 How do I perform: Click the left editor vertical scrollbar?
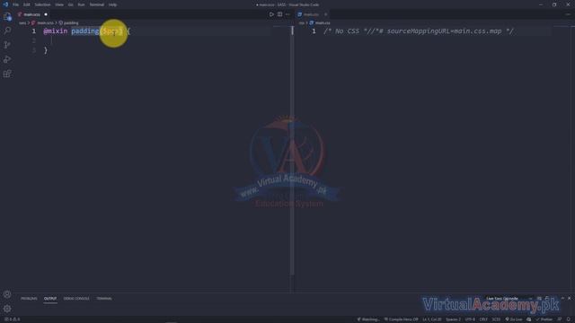pos(292,150)
